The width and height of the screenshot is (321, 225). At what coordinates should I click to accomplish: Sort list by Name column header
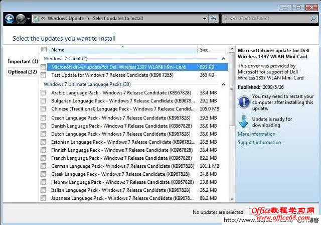point(122,50)
